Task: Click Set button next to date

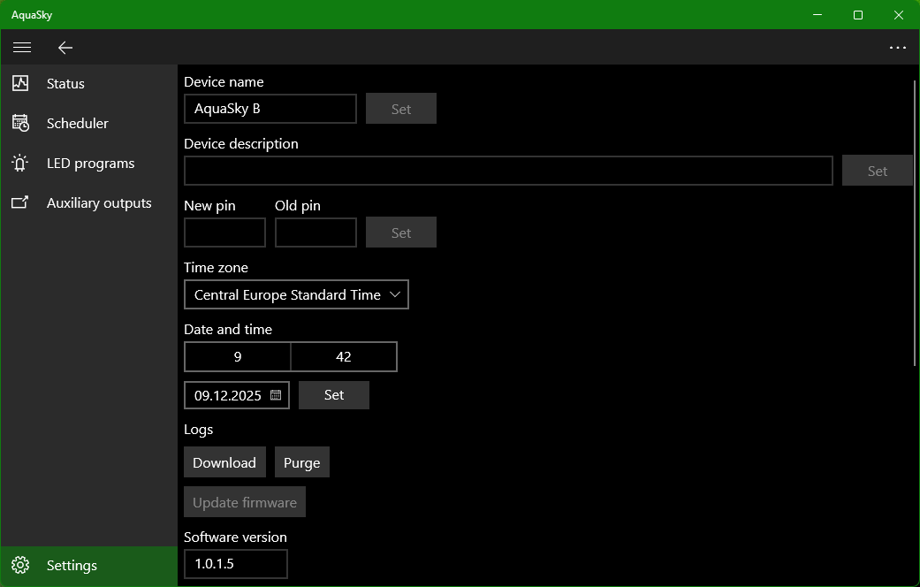Action: pos(334,395)
